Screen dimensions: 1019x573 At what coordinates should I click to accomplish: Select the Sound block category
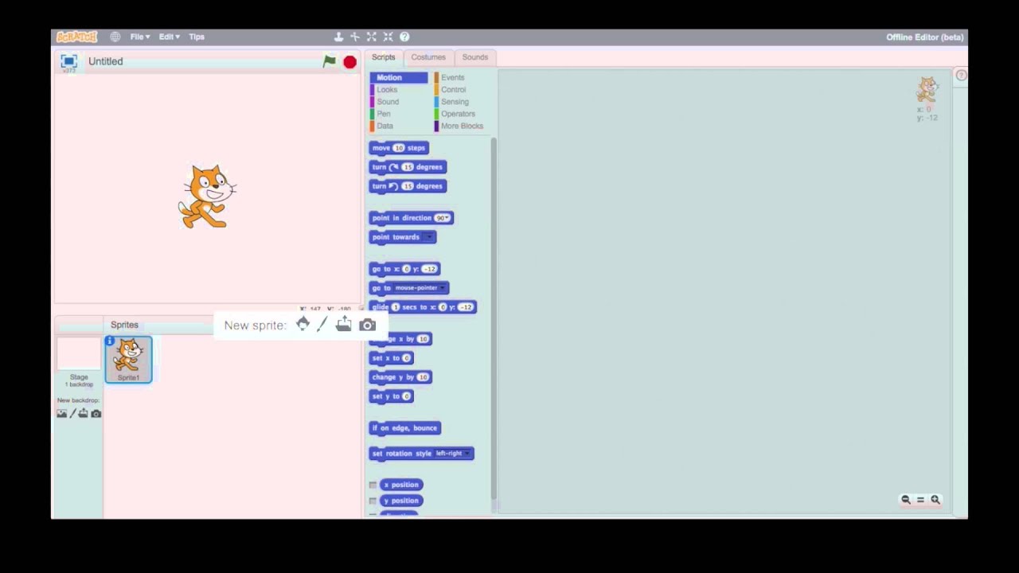pyautogui.click(x=388, y=102)
